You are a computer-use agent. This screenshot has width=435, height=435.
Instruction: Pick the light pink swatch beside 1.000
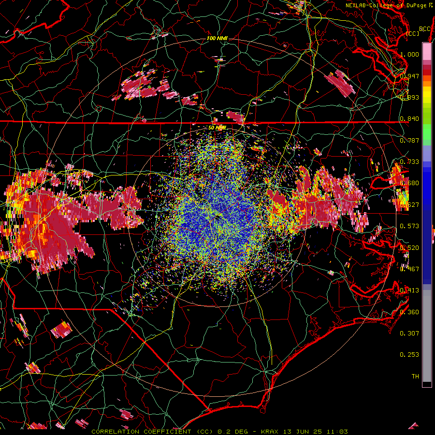pos(427,52)
